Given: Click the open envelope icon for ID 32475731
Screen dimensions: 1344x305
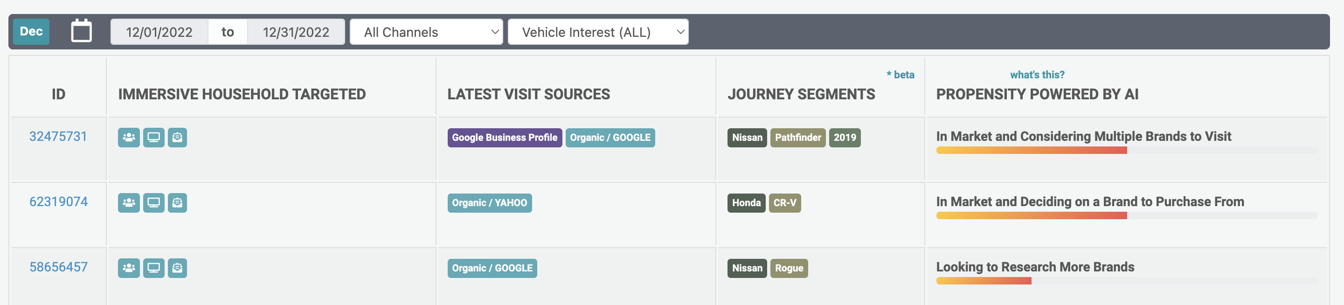Looking at the screenshot, I should (177, 138).
